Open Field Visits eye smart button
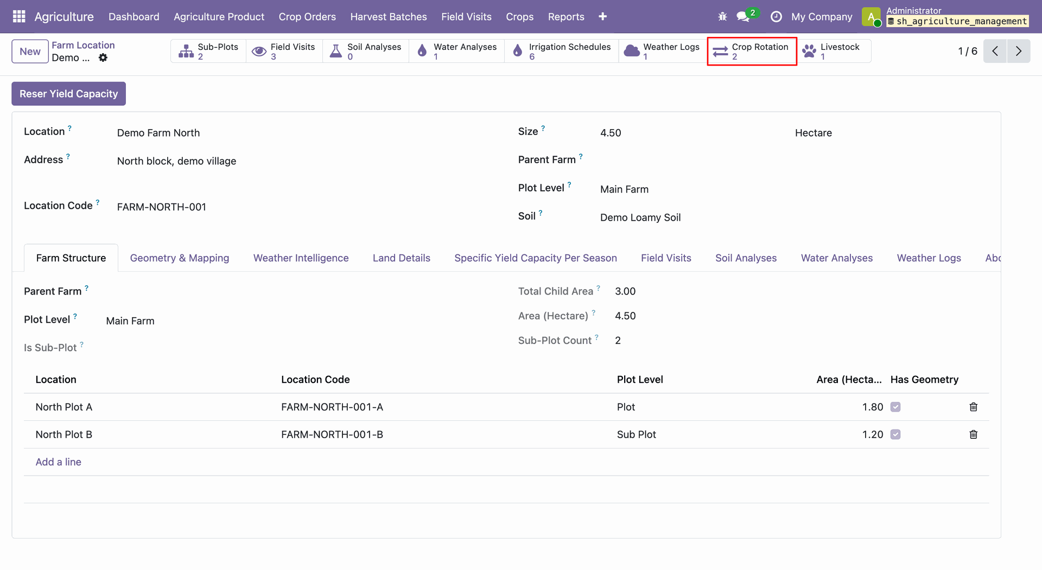The height and width of the screenshot is (570, 1042). pos(284,51)
